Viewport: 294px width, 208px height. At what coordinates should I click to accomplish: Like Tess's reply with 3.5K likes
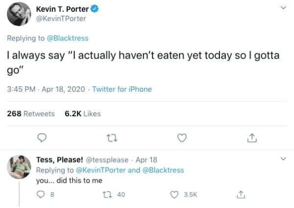[x=174, y=194]
